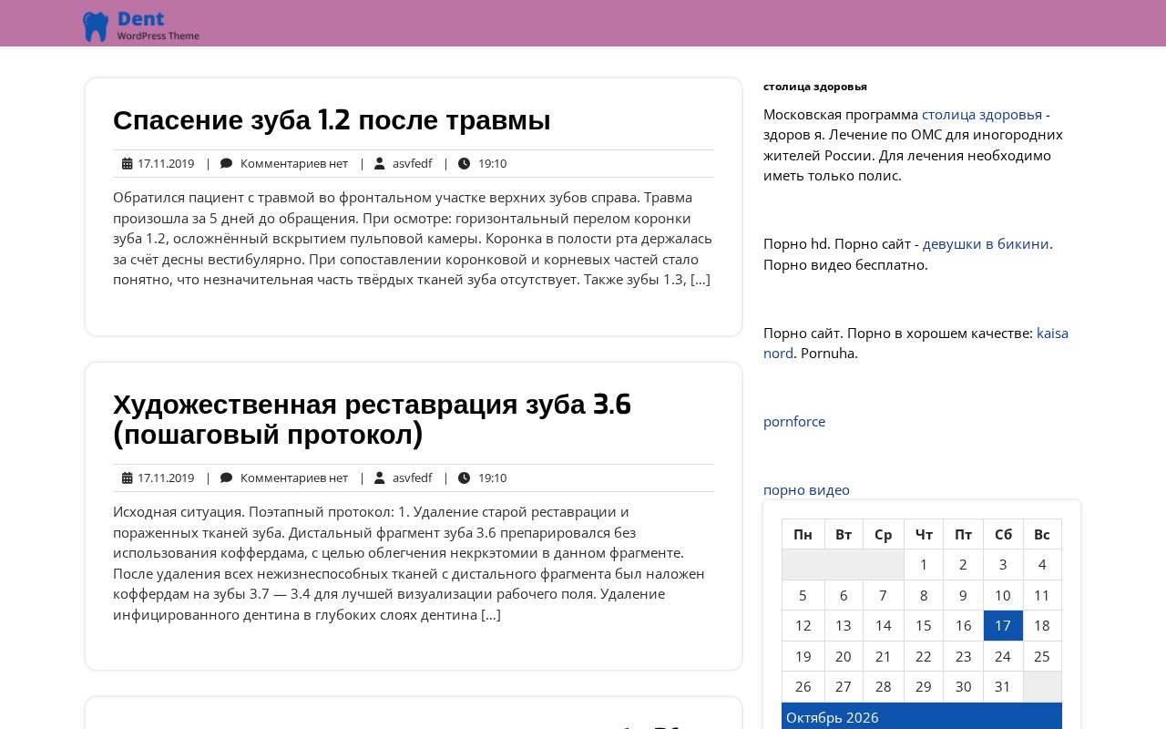Click 'Сб' calendar column header
The image size is (1166, 729).
coord(1003,535)
